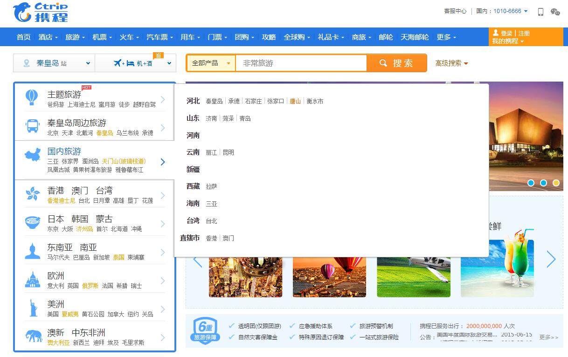Click the 丽江 link under 云南
This screenshot has height=357, width=568.
[x=211, y=152]
